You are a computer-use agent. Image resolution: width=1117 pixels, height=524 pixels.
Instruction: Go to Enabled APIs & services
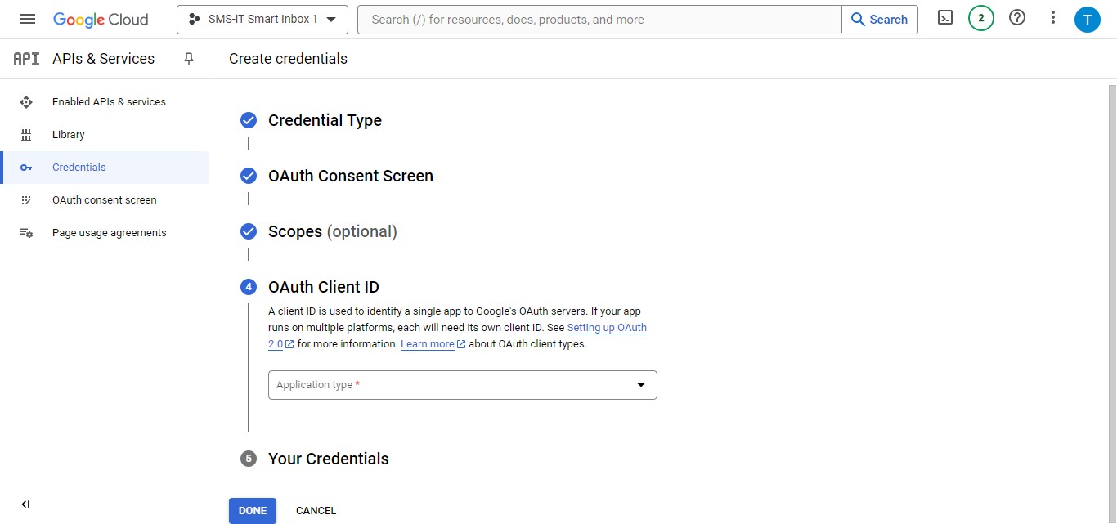[x=109, y=102]
